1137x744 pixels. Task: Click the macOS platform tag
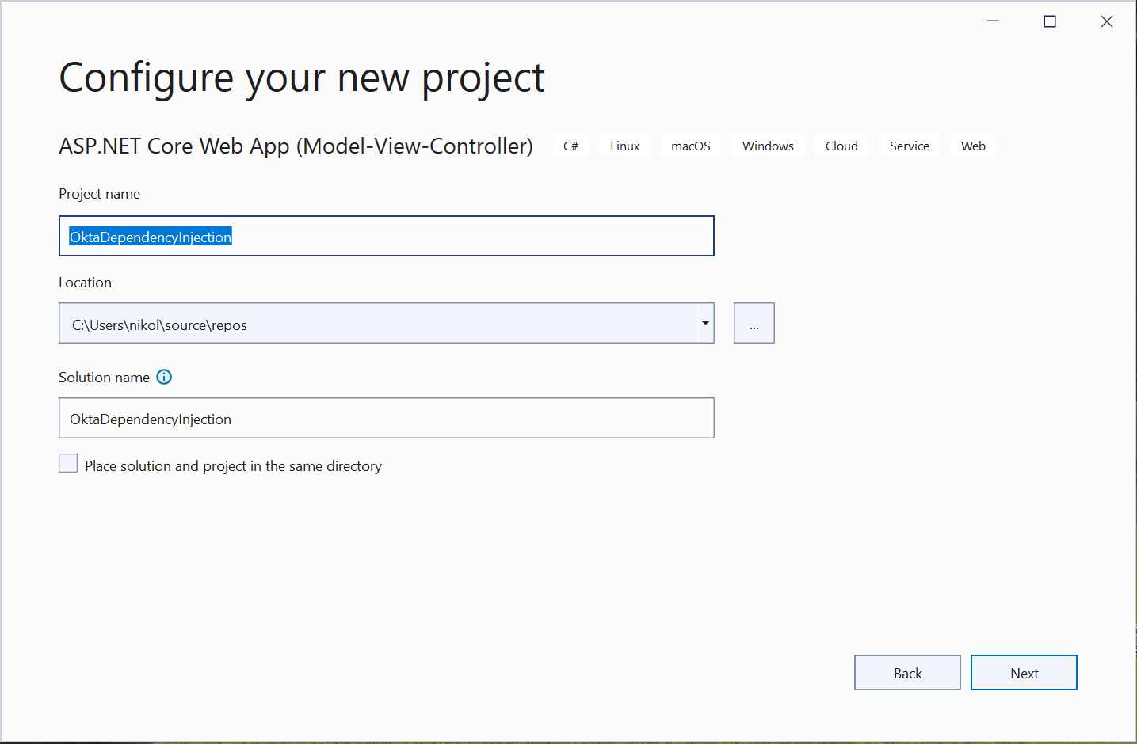point(690,146)
